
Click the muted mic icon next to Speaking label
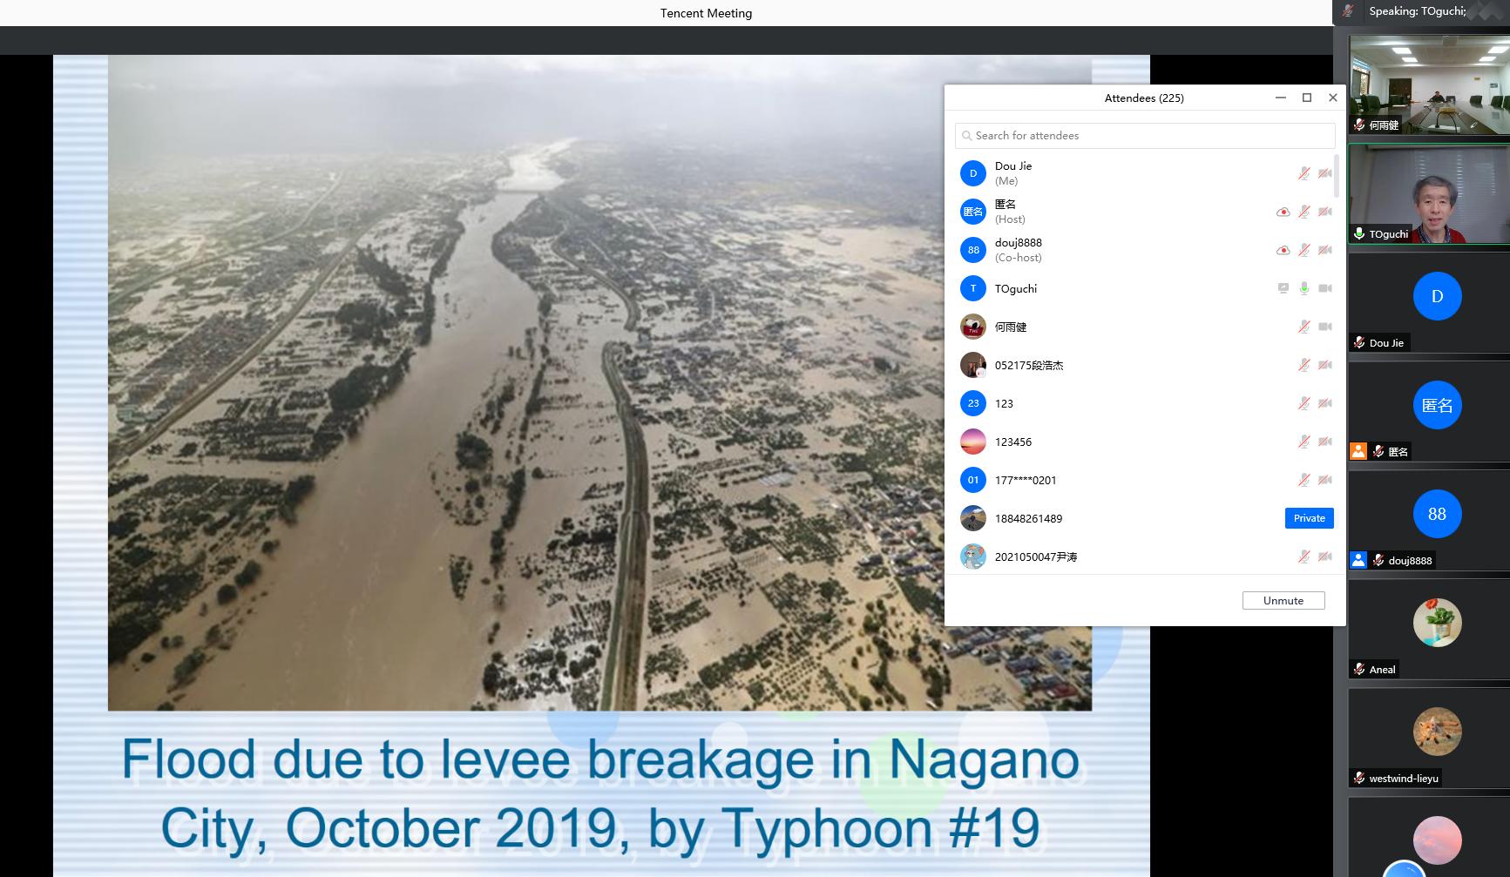click(1348, 11)
